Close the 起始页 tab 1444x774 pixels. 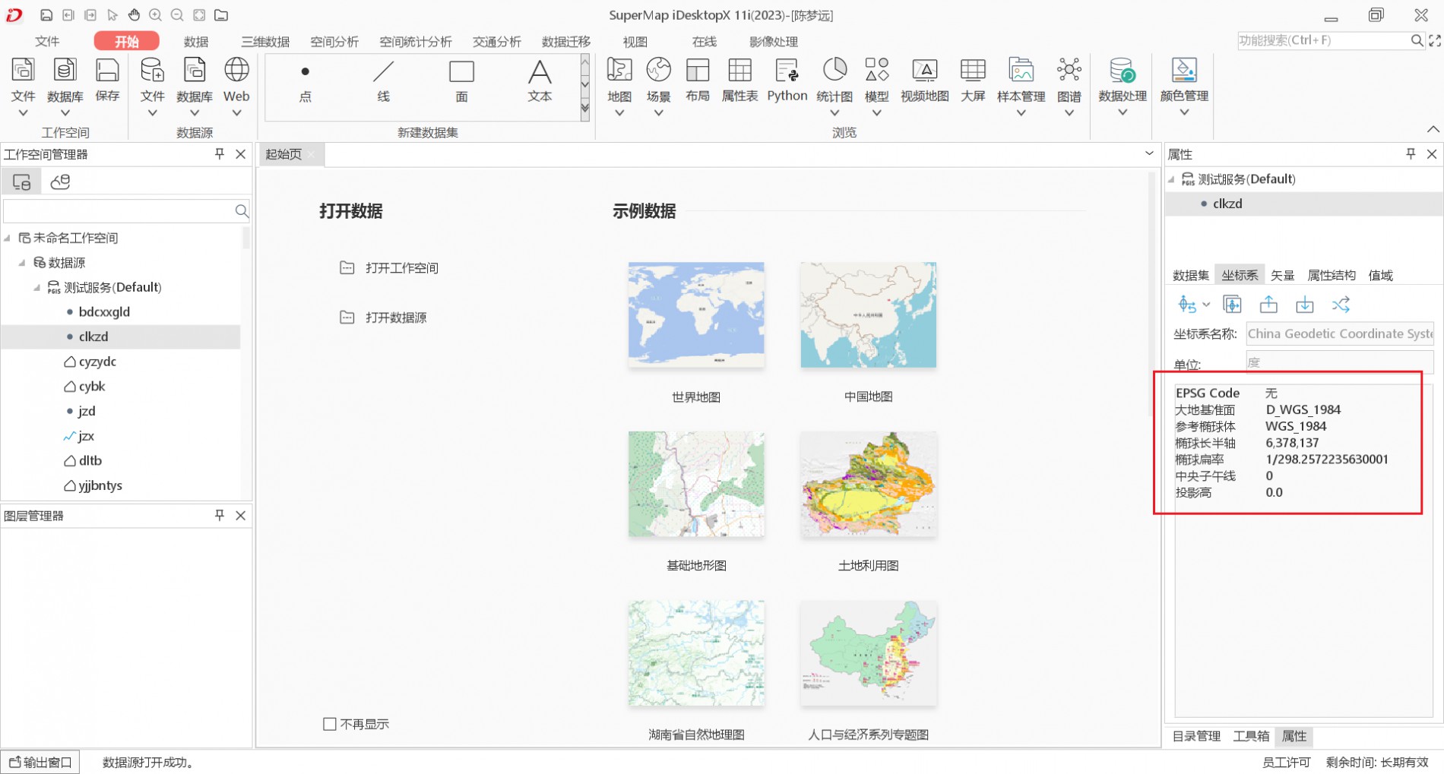coord(312,154)
